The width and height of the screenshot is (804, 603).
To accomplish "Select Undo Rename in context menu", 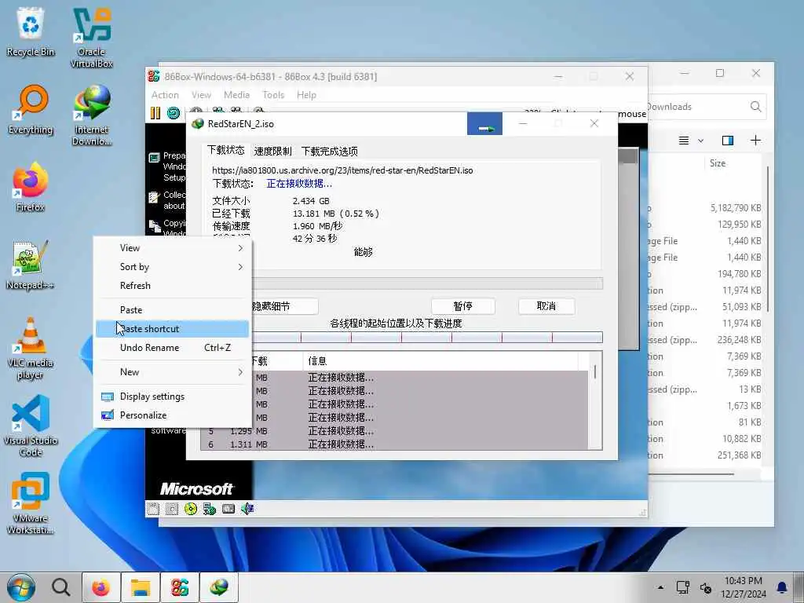I will click(x=173, y=348).
